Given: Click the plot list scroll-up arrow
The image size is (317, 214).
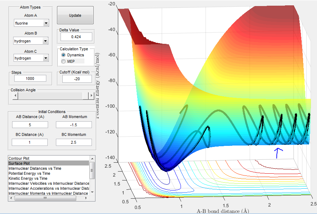Looking at the screenshot, I should [x=92, y=158].
